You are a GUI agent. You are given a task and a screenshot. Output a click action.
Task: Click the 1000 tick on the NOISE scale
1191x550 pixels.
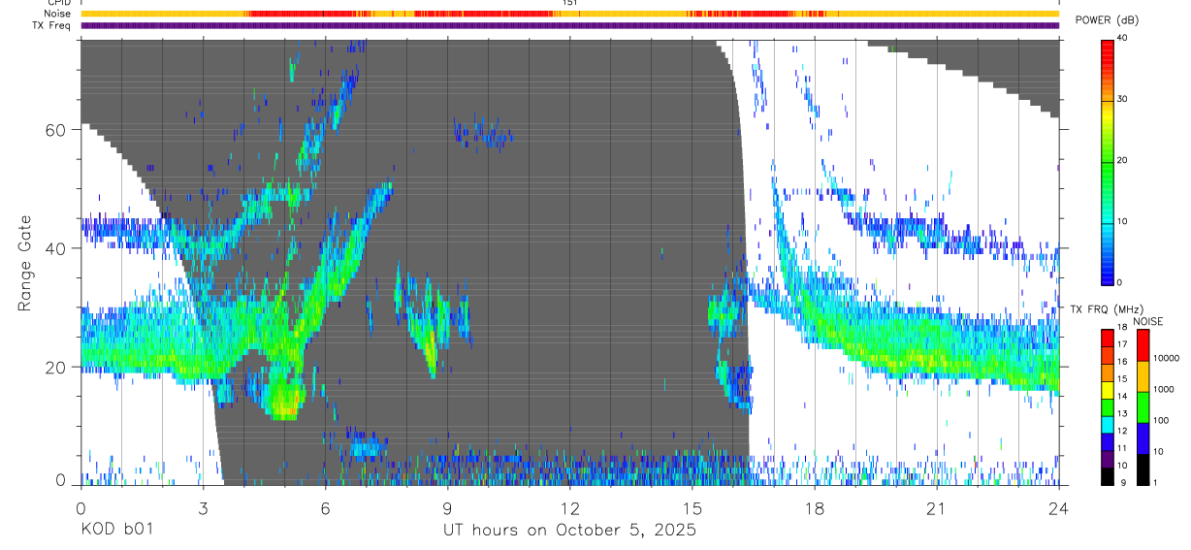coord(1164,388)
